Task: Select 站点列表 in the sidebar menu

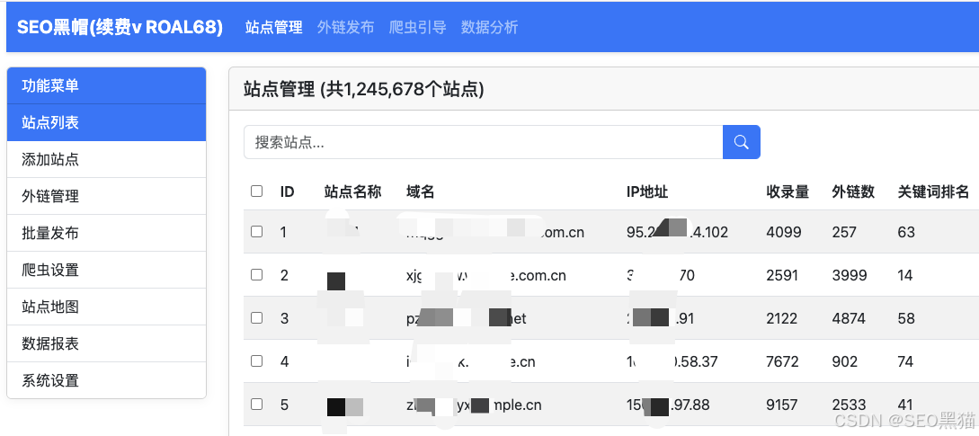Action: pos(106,122)
